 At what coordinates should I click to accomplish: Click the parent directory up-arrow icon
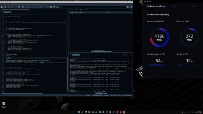point(131,7)
